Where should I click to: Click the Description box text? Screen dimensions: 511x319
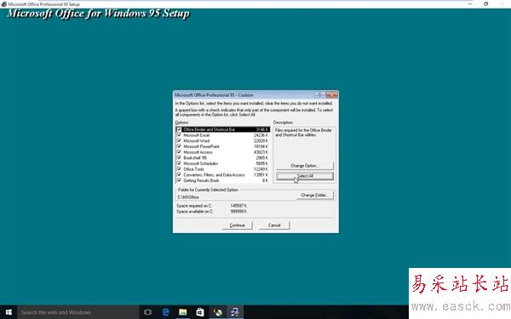(303, 133)
